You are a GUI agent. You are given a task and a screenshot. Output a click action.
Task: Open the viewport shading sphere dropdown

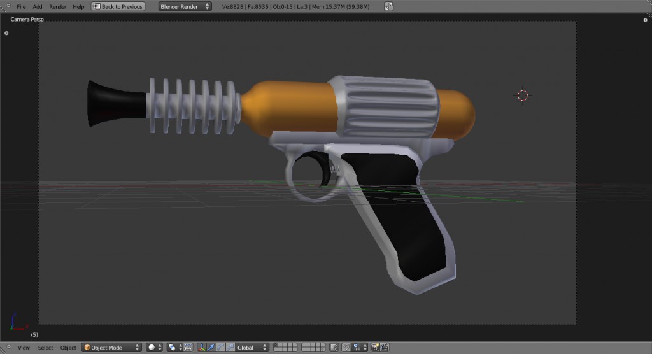(154, 348)
